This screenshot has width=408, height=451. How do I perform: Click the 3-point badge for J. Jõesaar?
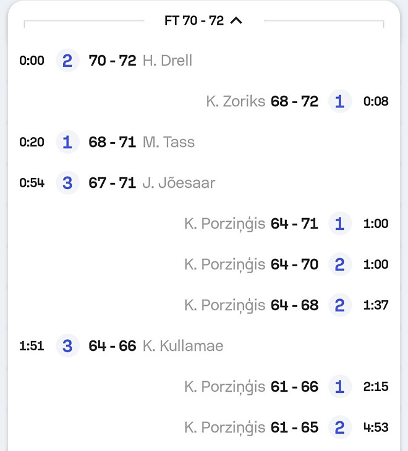pos(67,183)
